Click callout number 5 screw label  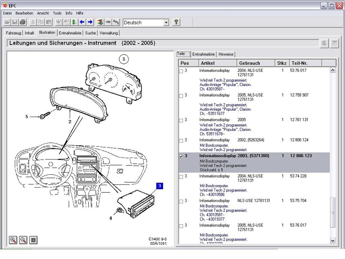tap(27, 116)
